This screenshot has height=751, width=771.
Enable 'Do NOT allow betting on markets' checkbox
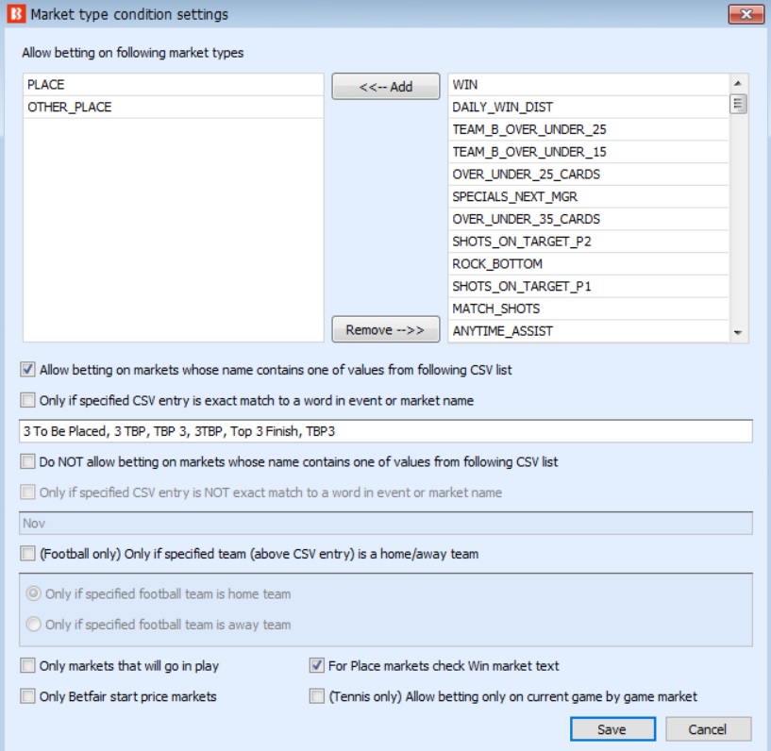pos(27,461)
